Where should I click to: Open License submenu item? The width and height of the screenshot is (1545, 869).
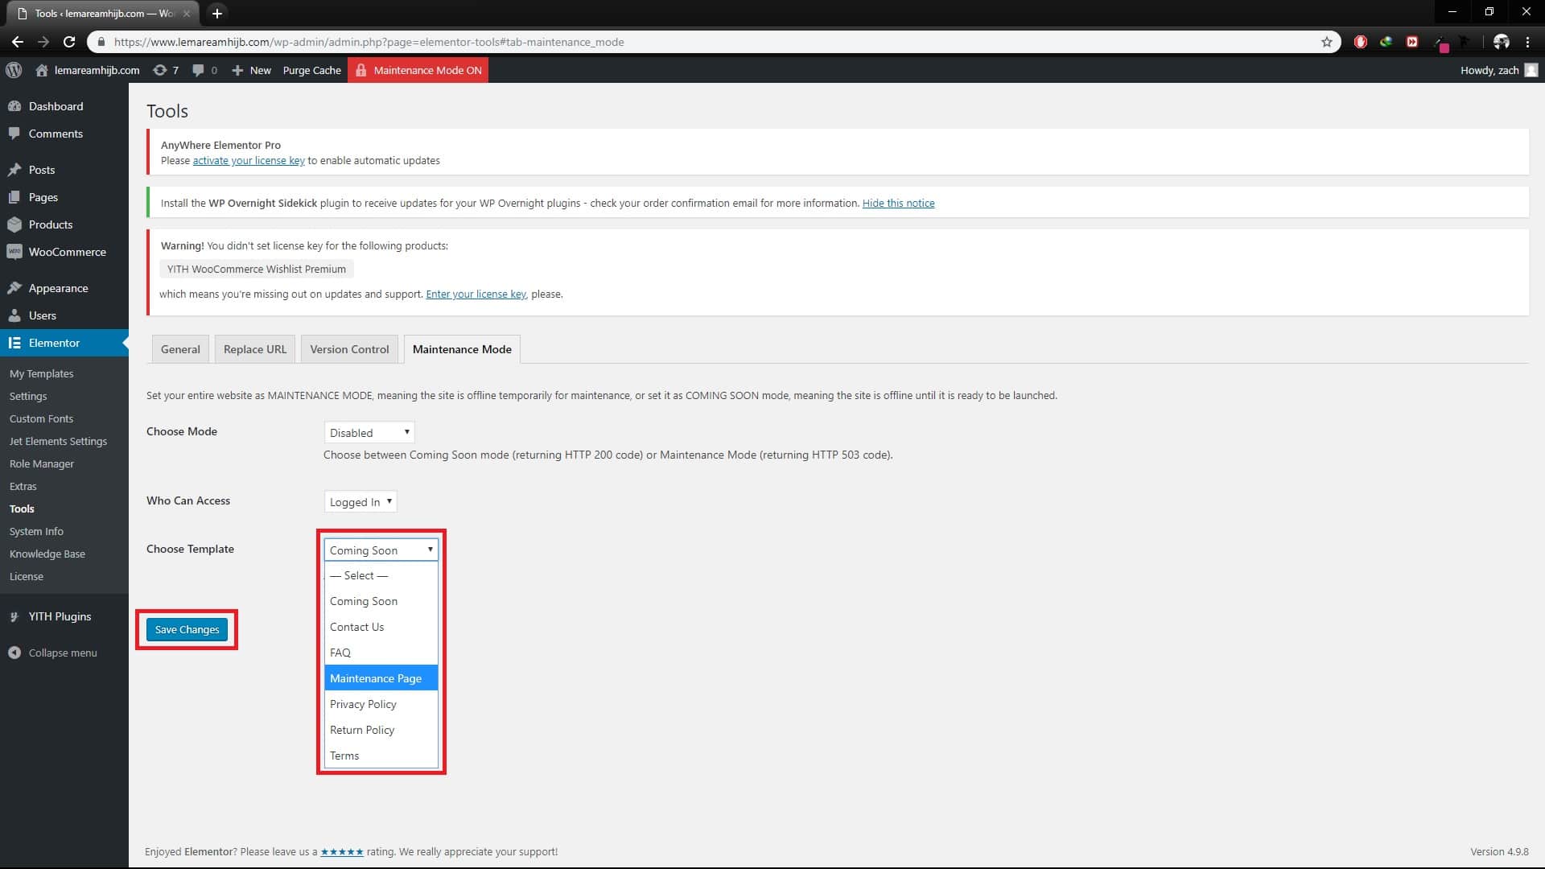tap(27, 576)
